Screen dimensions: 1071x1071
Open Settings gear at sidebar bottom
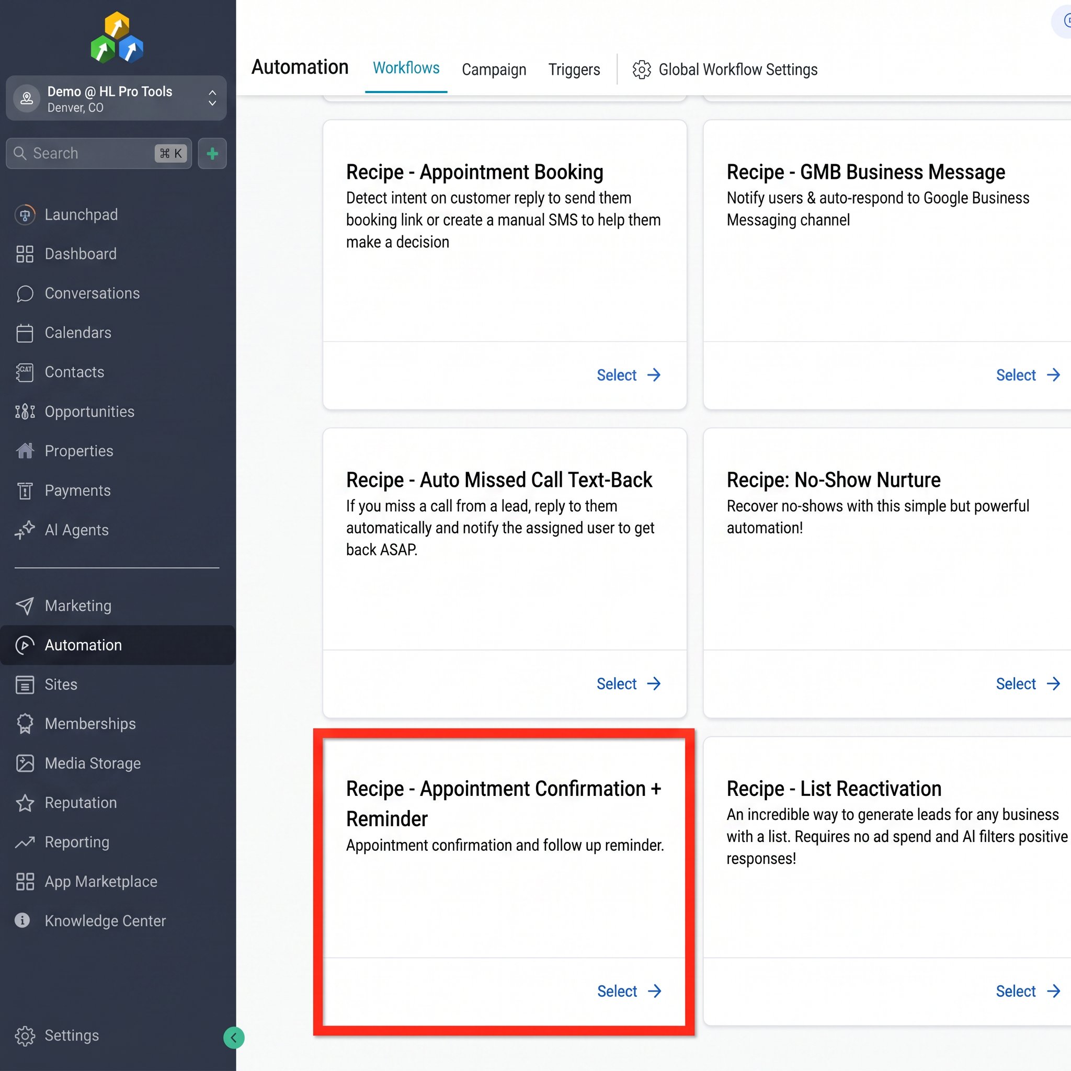pos(25,1035)
